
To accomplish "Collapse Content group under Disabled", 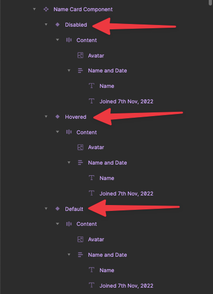I will coord(58,40).
